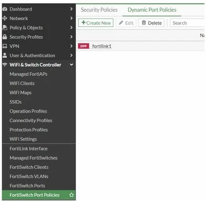The image size is (206, 201).
Task: Select FortiSwitch Port Policies item
Action: coord(39,195)
